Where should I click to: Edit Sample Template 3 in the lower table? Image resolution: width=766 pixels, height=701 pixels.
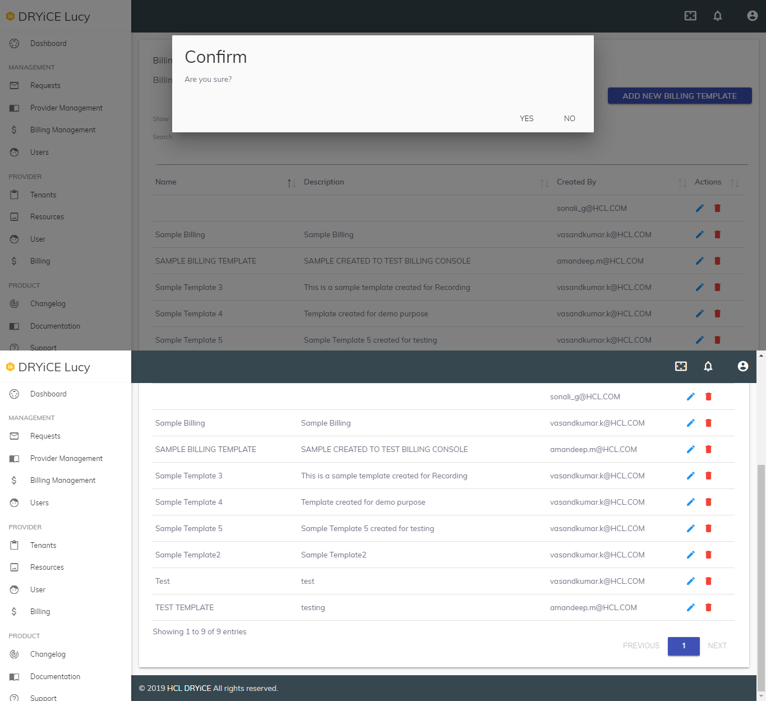[691, 476]
